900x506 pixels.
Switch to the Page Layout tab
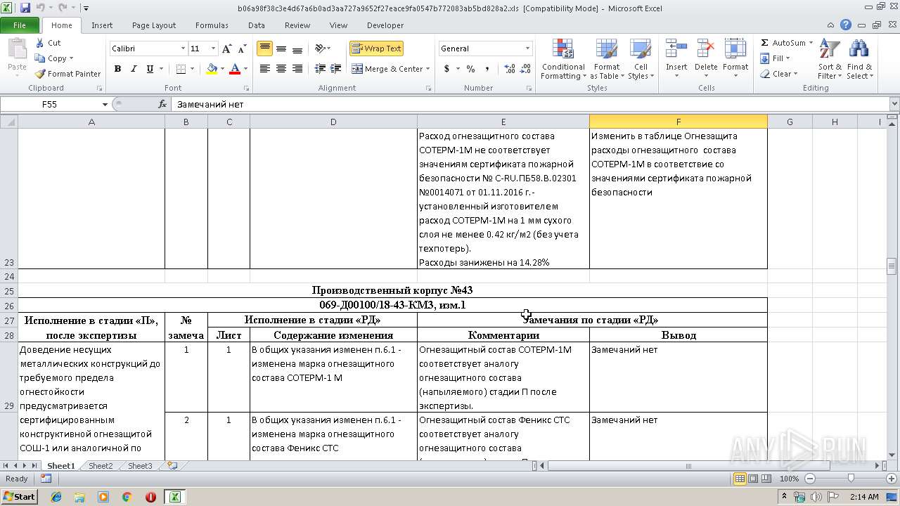[154, 25]
